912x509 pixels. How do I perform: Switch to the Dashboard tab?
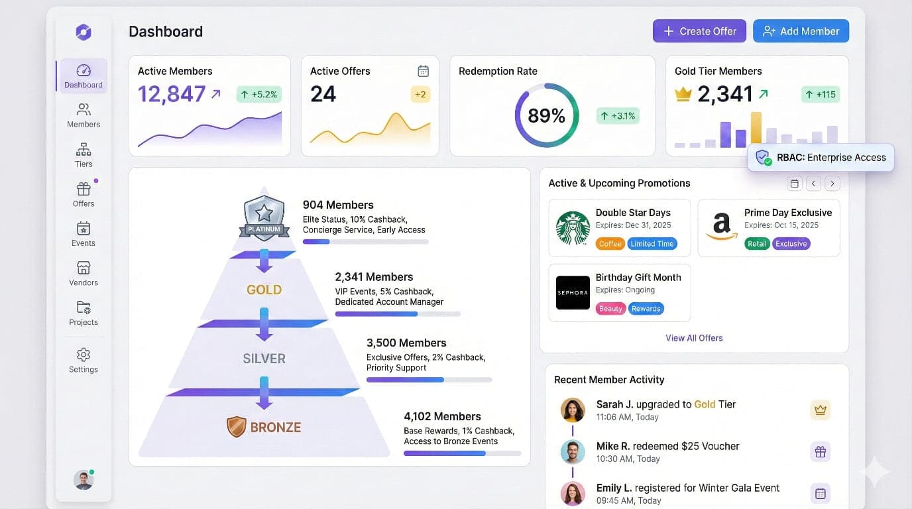84,76
